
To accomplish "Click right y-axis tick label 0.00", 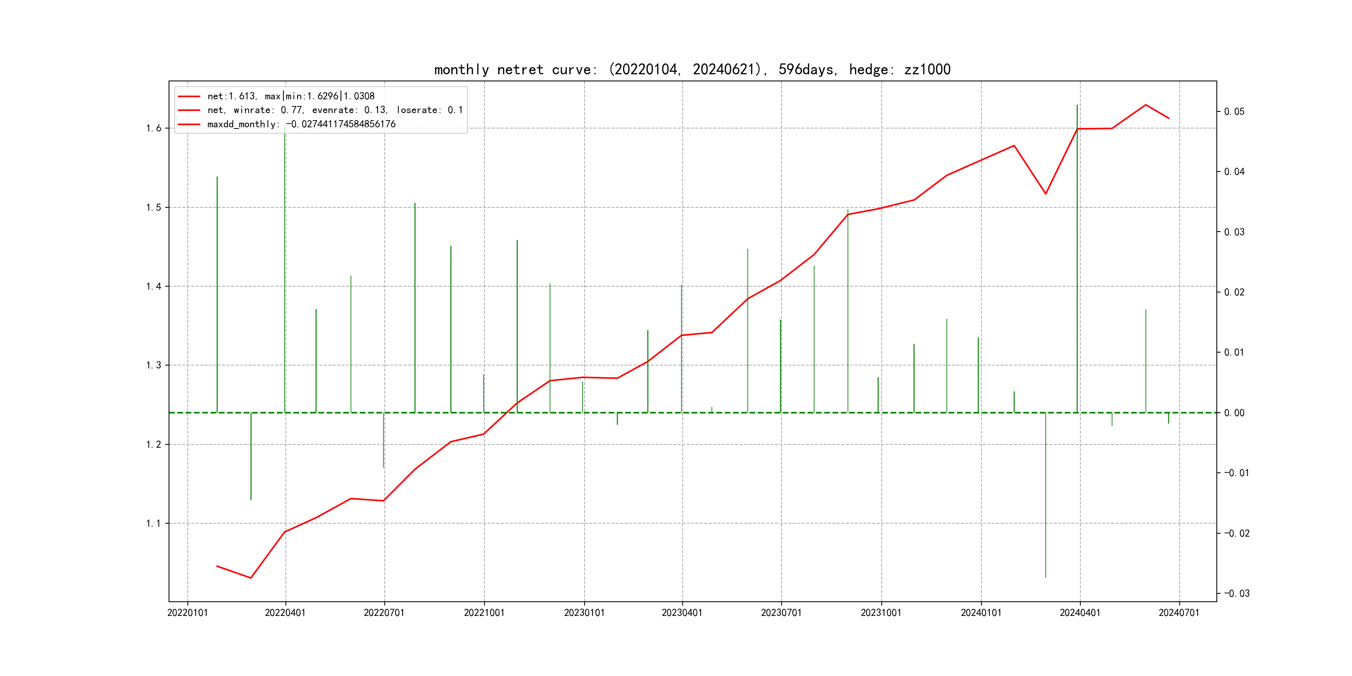I will [x=1234, y=413].
